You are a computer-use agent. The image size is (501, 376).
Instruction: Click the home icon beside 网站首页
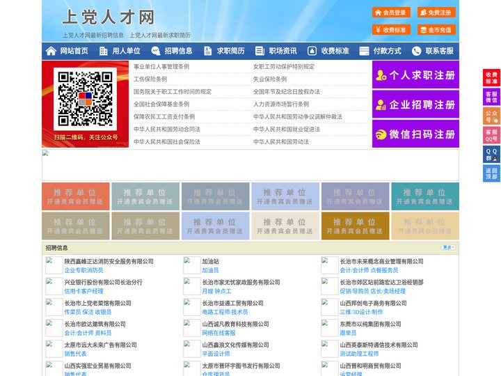[x=51, y=51]
